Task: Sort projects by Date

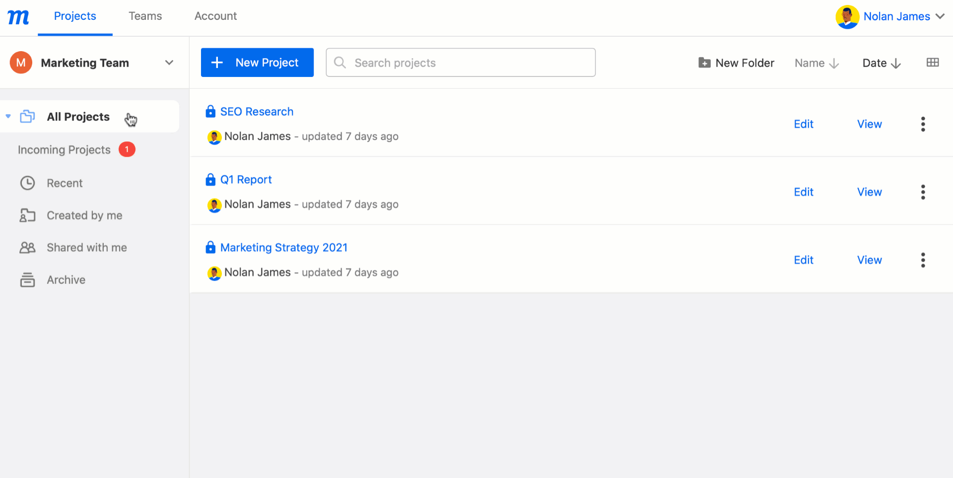Action: [881, 63]
